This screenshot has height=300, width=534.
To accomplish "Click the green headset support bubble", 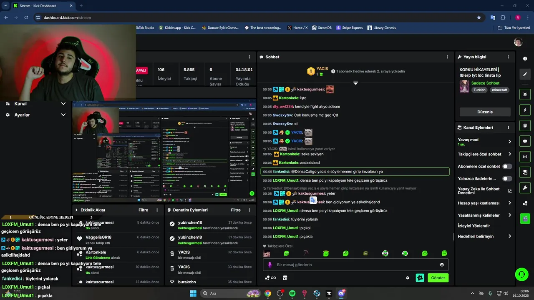I will click(521, 274).
